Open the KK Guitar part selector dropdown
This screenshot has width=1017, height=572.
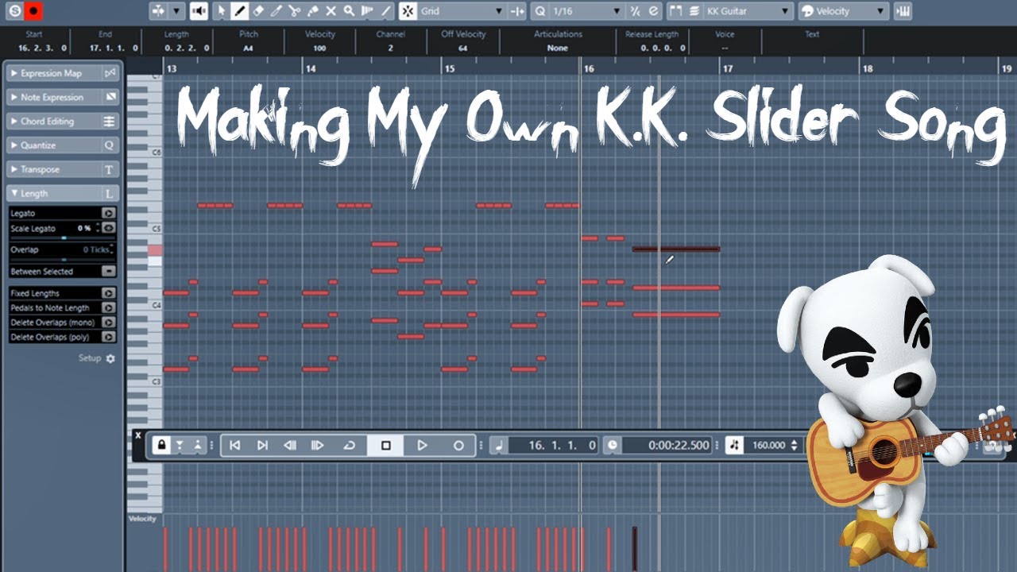coord(748,11)
